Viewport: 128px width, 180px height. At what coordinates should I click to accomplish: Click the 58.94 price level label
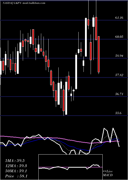[119, 56]
